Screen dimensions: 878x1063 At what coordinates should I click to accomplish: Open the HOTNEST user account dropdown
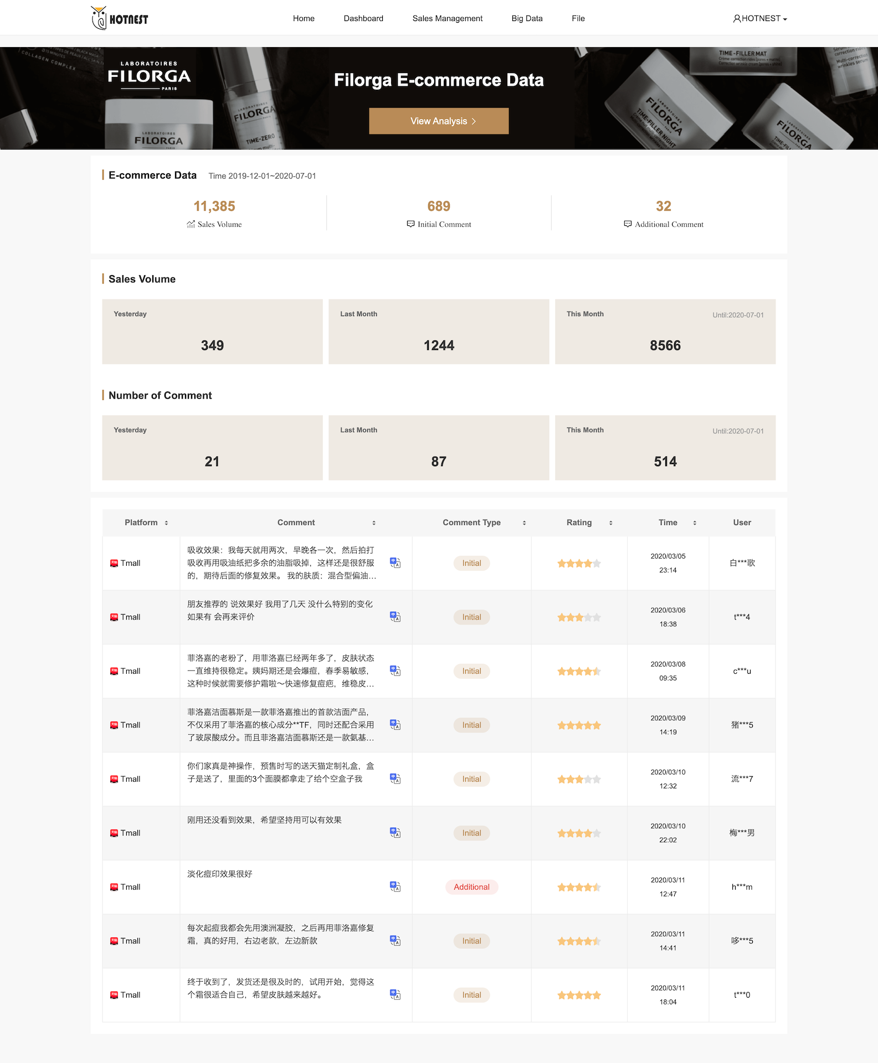pyautogui.click(x=759, y=18)
